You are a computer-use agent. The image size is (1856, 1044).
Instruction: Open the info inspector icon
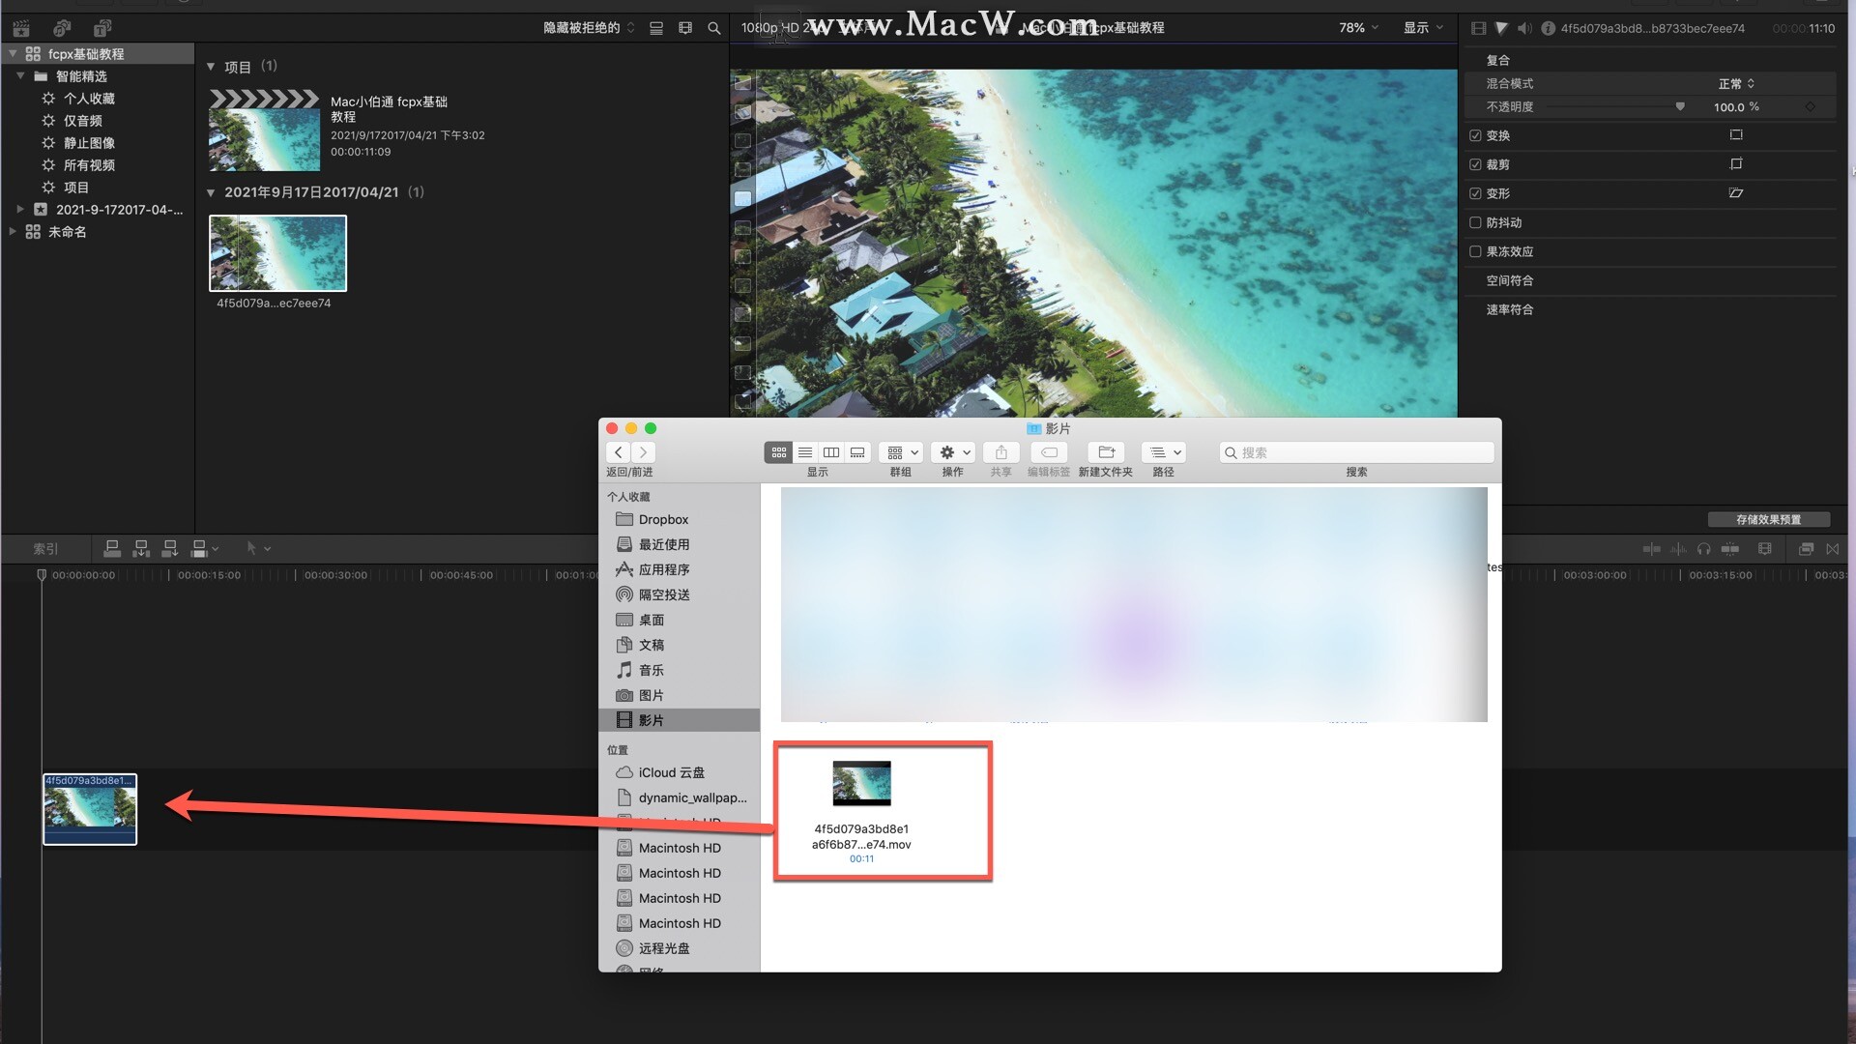(x=1548, y=28)
